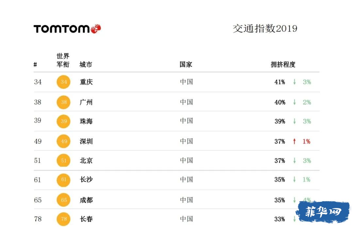Click the 菲华网 watermark logo
Image resolution: width=353 pixels, height=227 pixels.
click(x=323, y=212)
